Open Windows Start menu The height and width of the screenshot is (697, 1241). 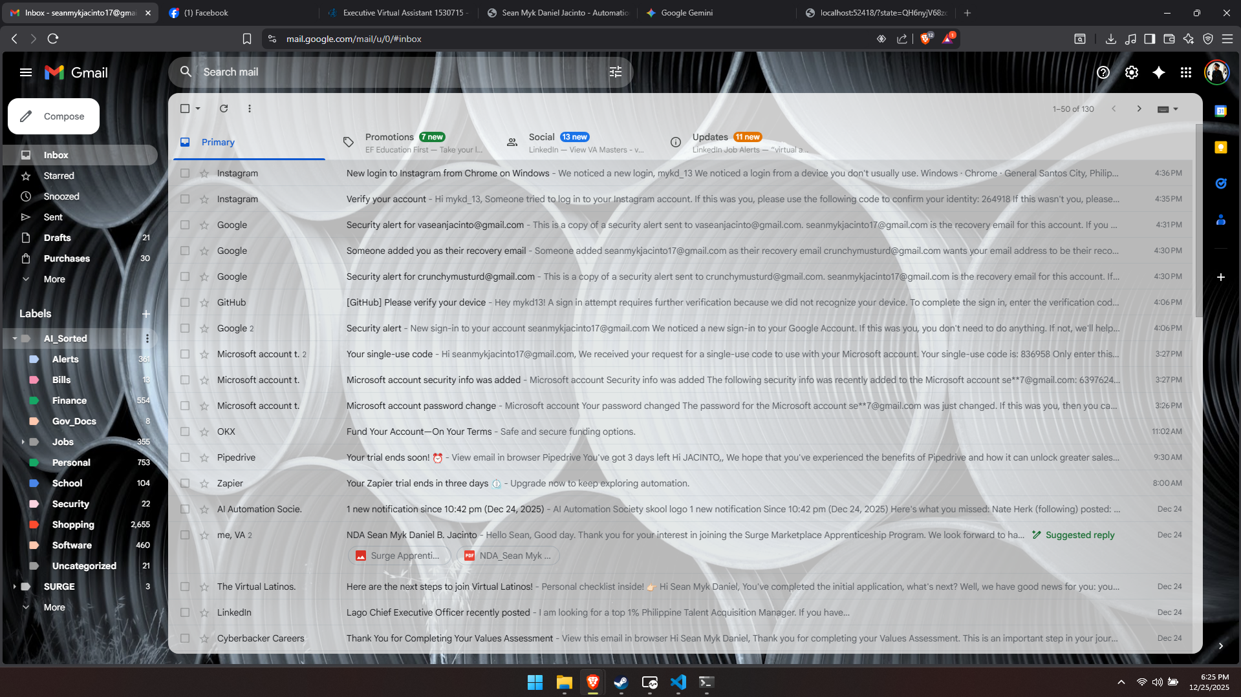(535, 683)
